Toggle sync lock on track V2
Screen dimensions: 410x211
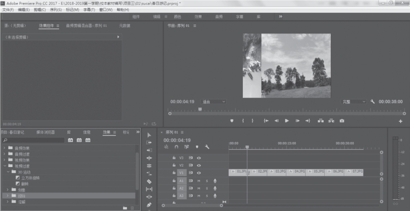[191, 165]
